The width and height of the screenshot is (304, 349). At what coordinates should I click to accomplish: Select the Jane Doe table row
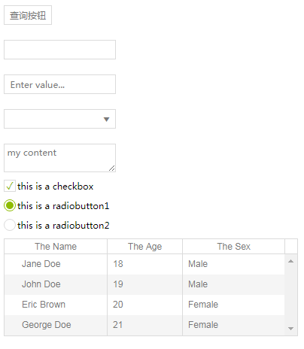tap(144, 264)
